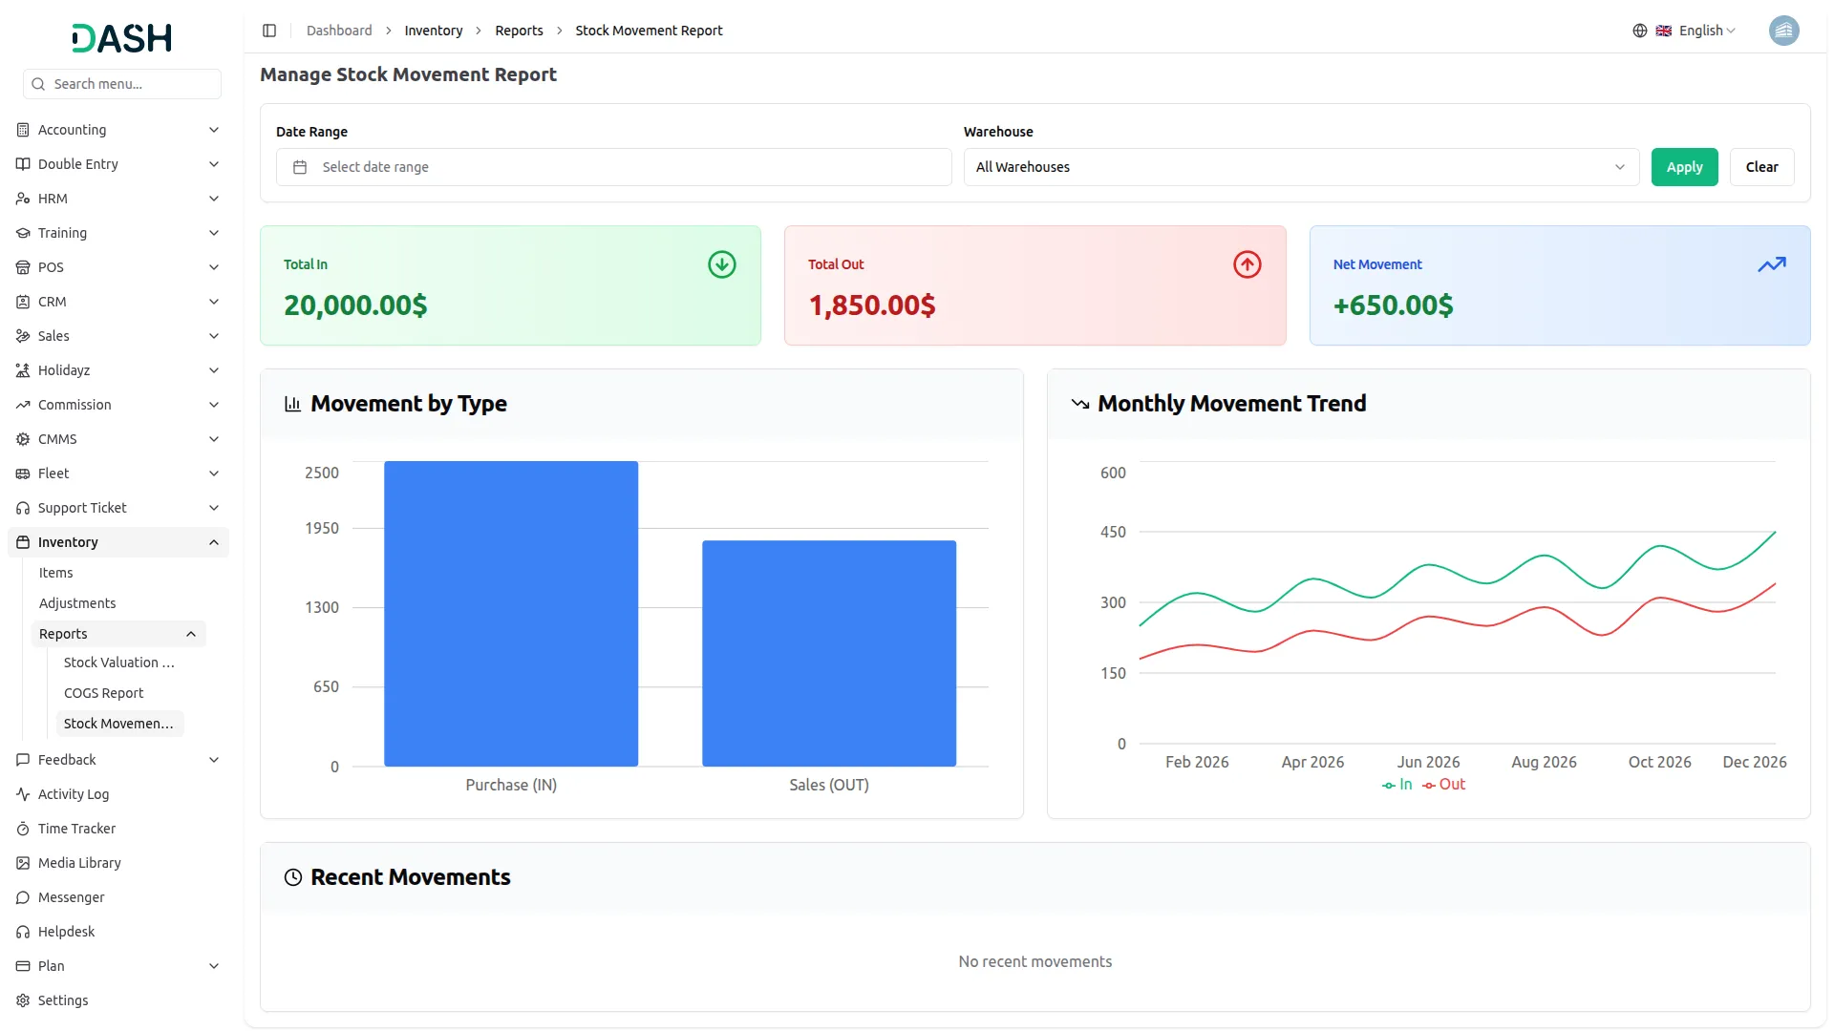Click the Clear filter button
Image resolution: width=1834 pixels, height=1031 pixels.
[x=1760, y=167]
